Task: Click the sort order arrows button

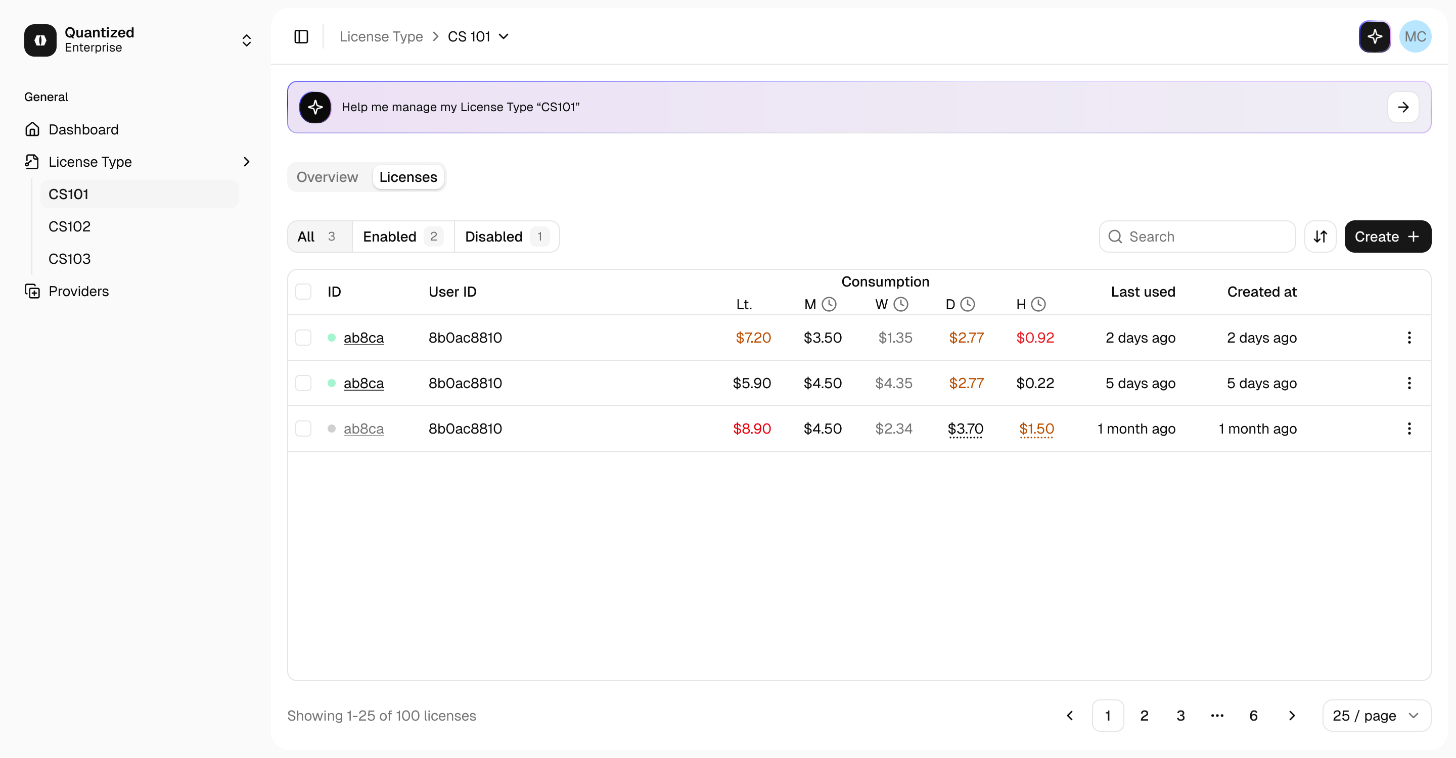Action: pyautogui.click(x=1321, y=236)
